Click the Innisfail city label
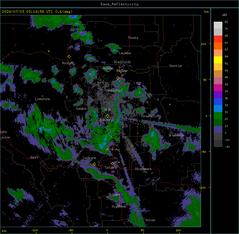Viewport: 239px width, 234px height. [x=115, y=91]
